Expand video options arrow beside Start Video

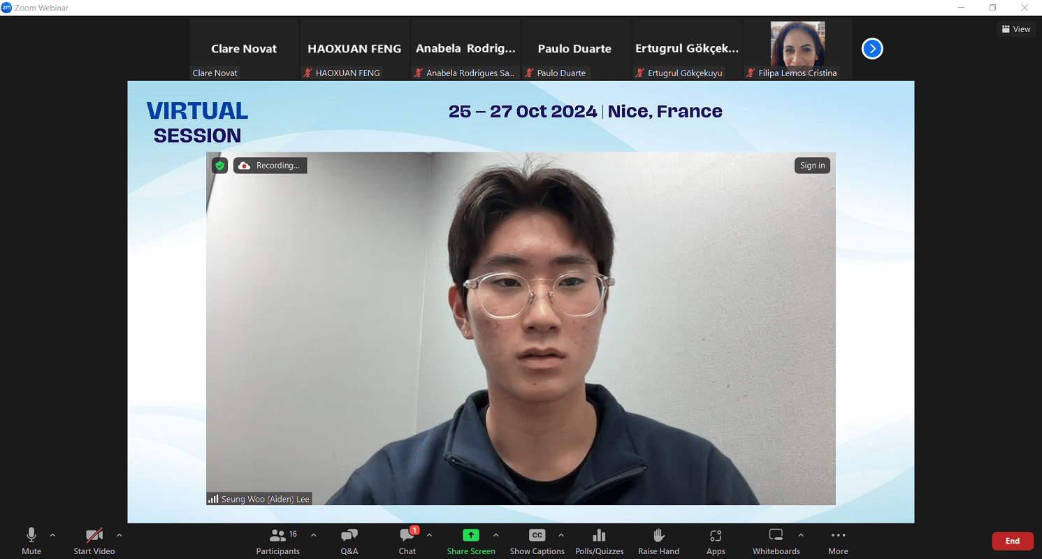tap(120, 535)
